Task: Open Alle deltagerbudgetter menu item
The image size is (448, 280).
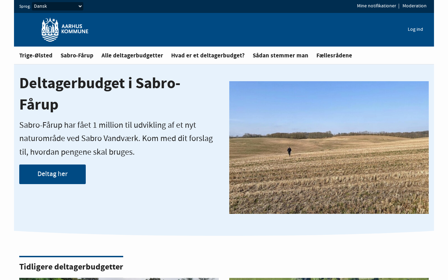Action: (132, 55)
